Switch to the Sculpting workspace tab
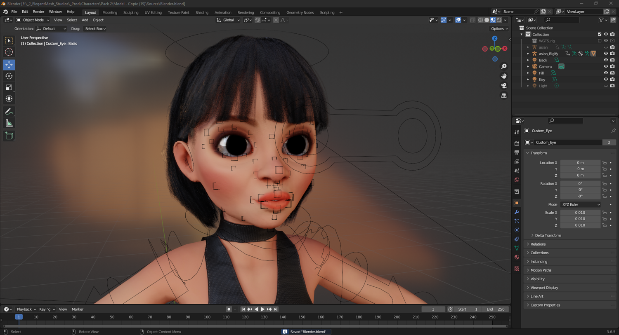Screen dimensions: 619x335 [x=131, y=12]
